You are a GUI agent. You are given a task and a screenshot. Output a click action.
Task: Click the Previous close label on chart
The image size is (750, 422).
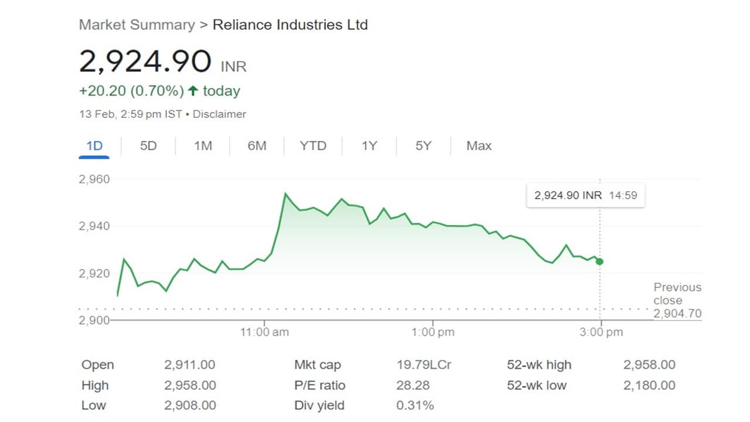[677, 294]
